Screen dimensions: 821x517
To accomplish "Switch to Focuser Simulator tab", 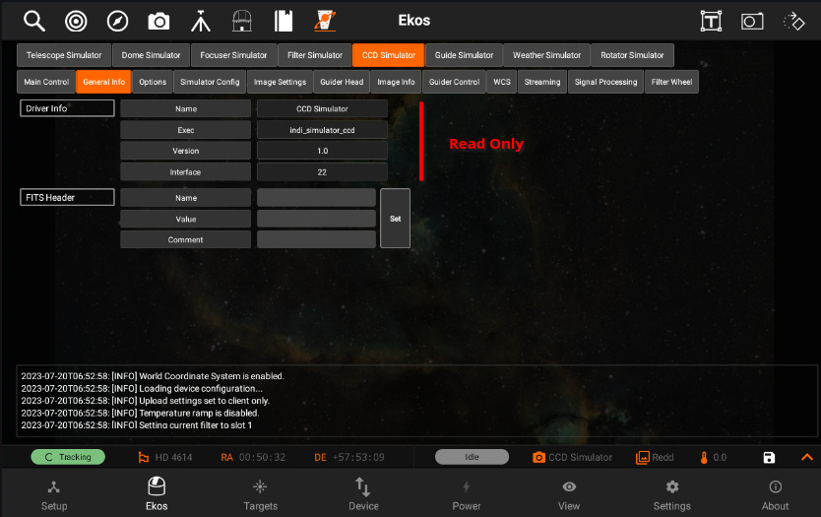I will click(233, 55).
